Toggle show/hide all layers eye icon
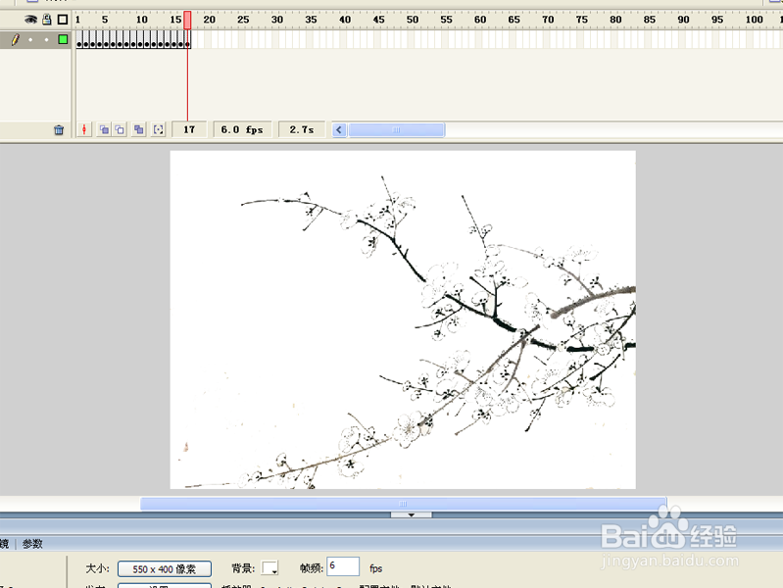 [30, 20]
